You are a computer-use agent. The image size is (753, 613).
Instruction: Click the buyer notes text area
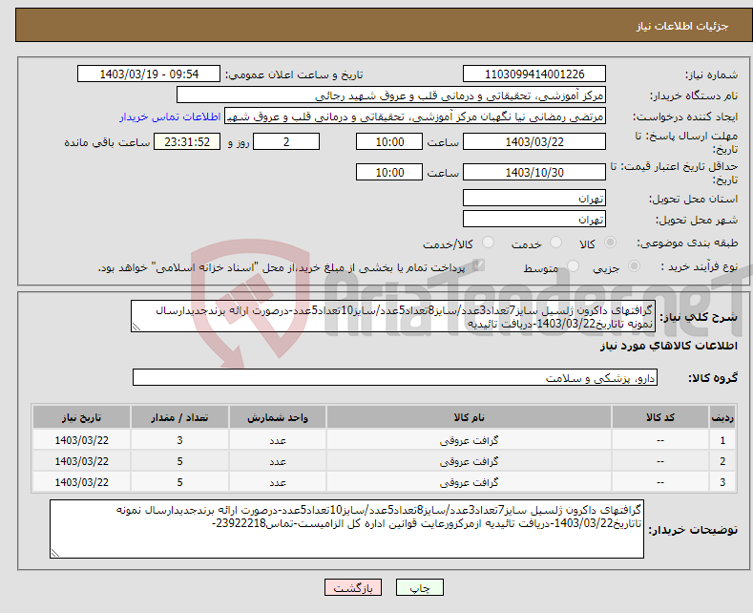(346, 529)
